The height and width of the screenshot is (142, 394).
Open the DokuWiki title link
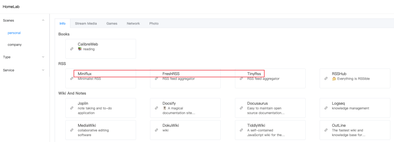(x=171, y=126)
